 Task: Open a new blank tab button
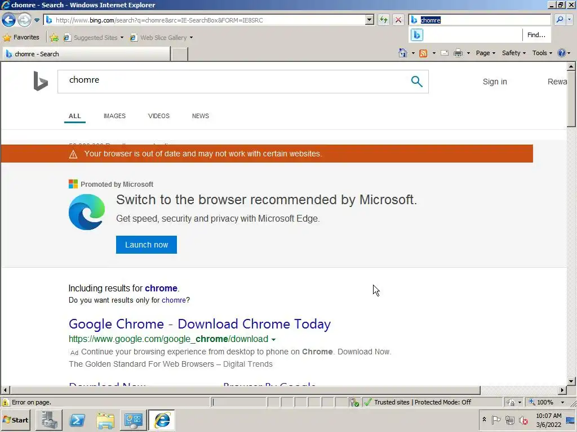tap(180, 54)
